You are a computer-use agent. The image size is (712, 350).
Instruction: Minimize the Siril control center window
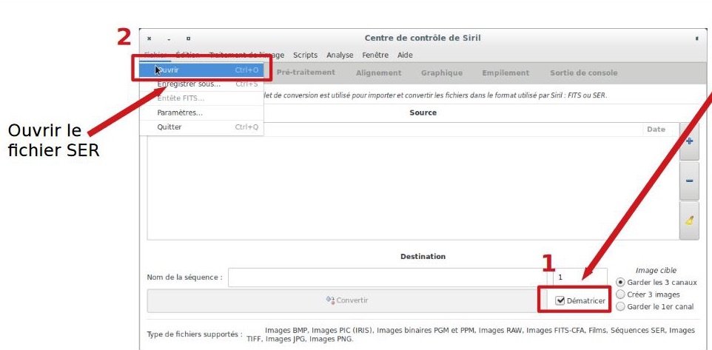[169, 38]
